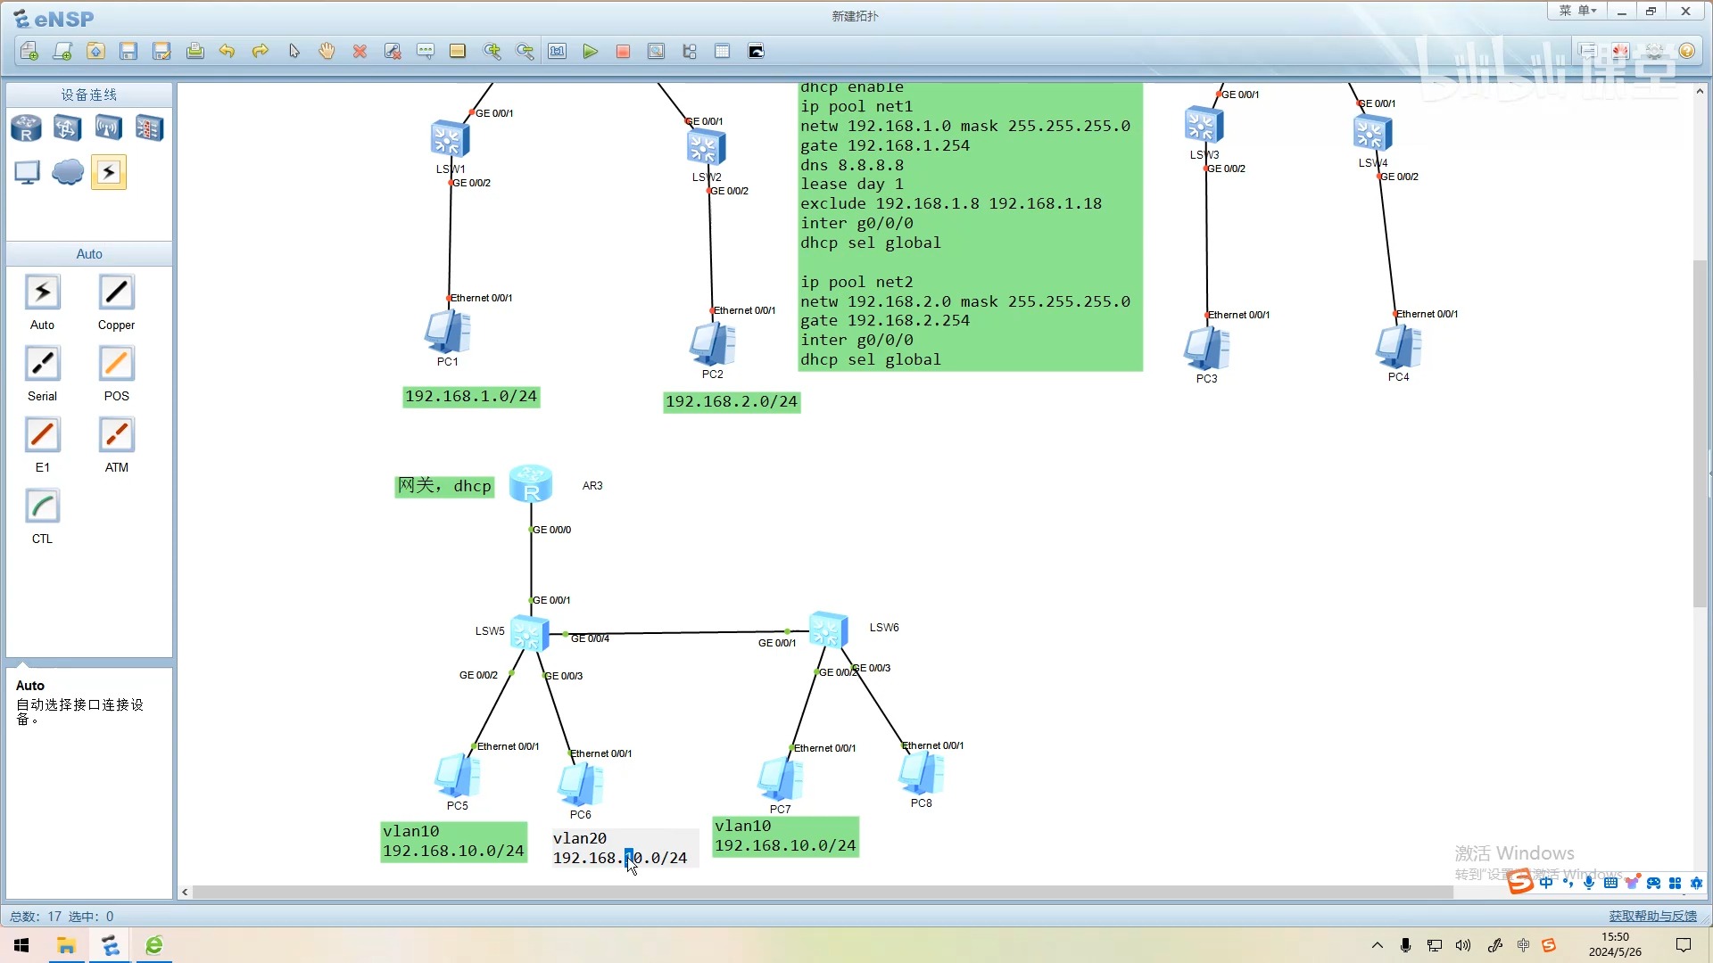This screenshot has width=1713, height=963.
Task: Choose the cloud device category icon
Action: click(x=68, y=171)
